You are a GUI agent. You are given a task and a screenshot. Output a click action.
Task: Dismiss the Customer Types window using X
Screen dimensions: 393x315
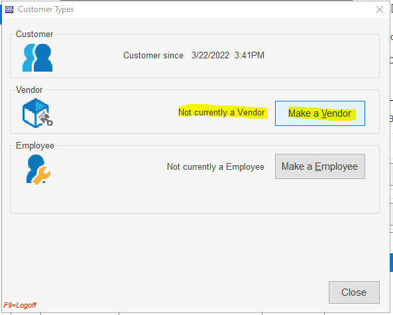(x=380, y=9)
